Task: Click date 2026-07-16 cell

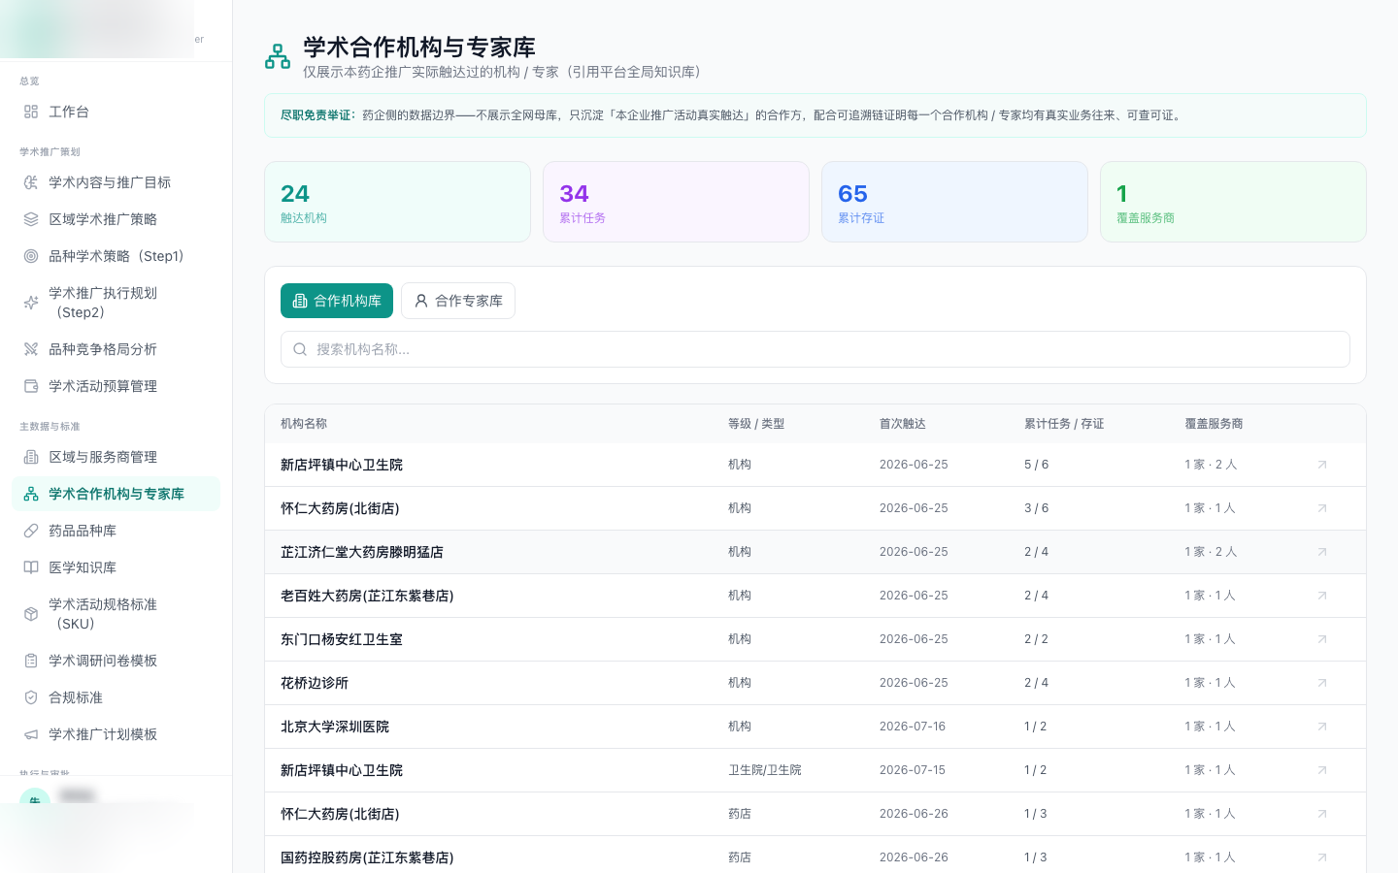Action: [x=913, y=727]
